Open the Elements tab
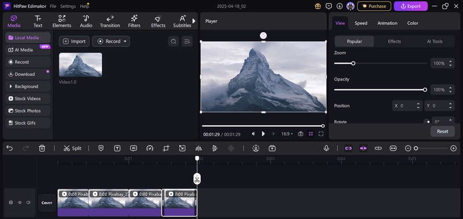The image size is (463, 219). tap(62, 21)
